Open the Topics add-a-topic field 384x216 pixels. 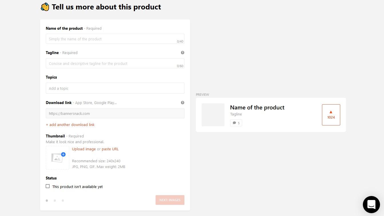[x=115, y=88]
